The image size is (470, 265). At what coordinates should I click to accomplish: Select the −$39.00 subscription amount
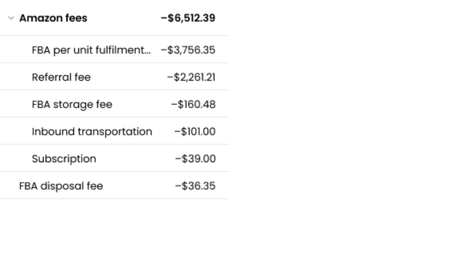(195, 159)
